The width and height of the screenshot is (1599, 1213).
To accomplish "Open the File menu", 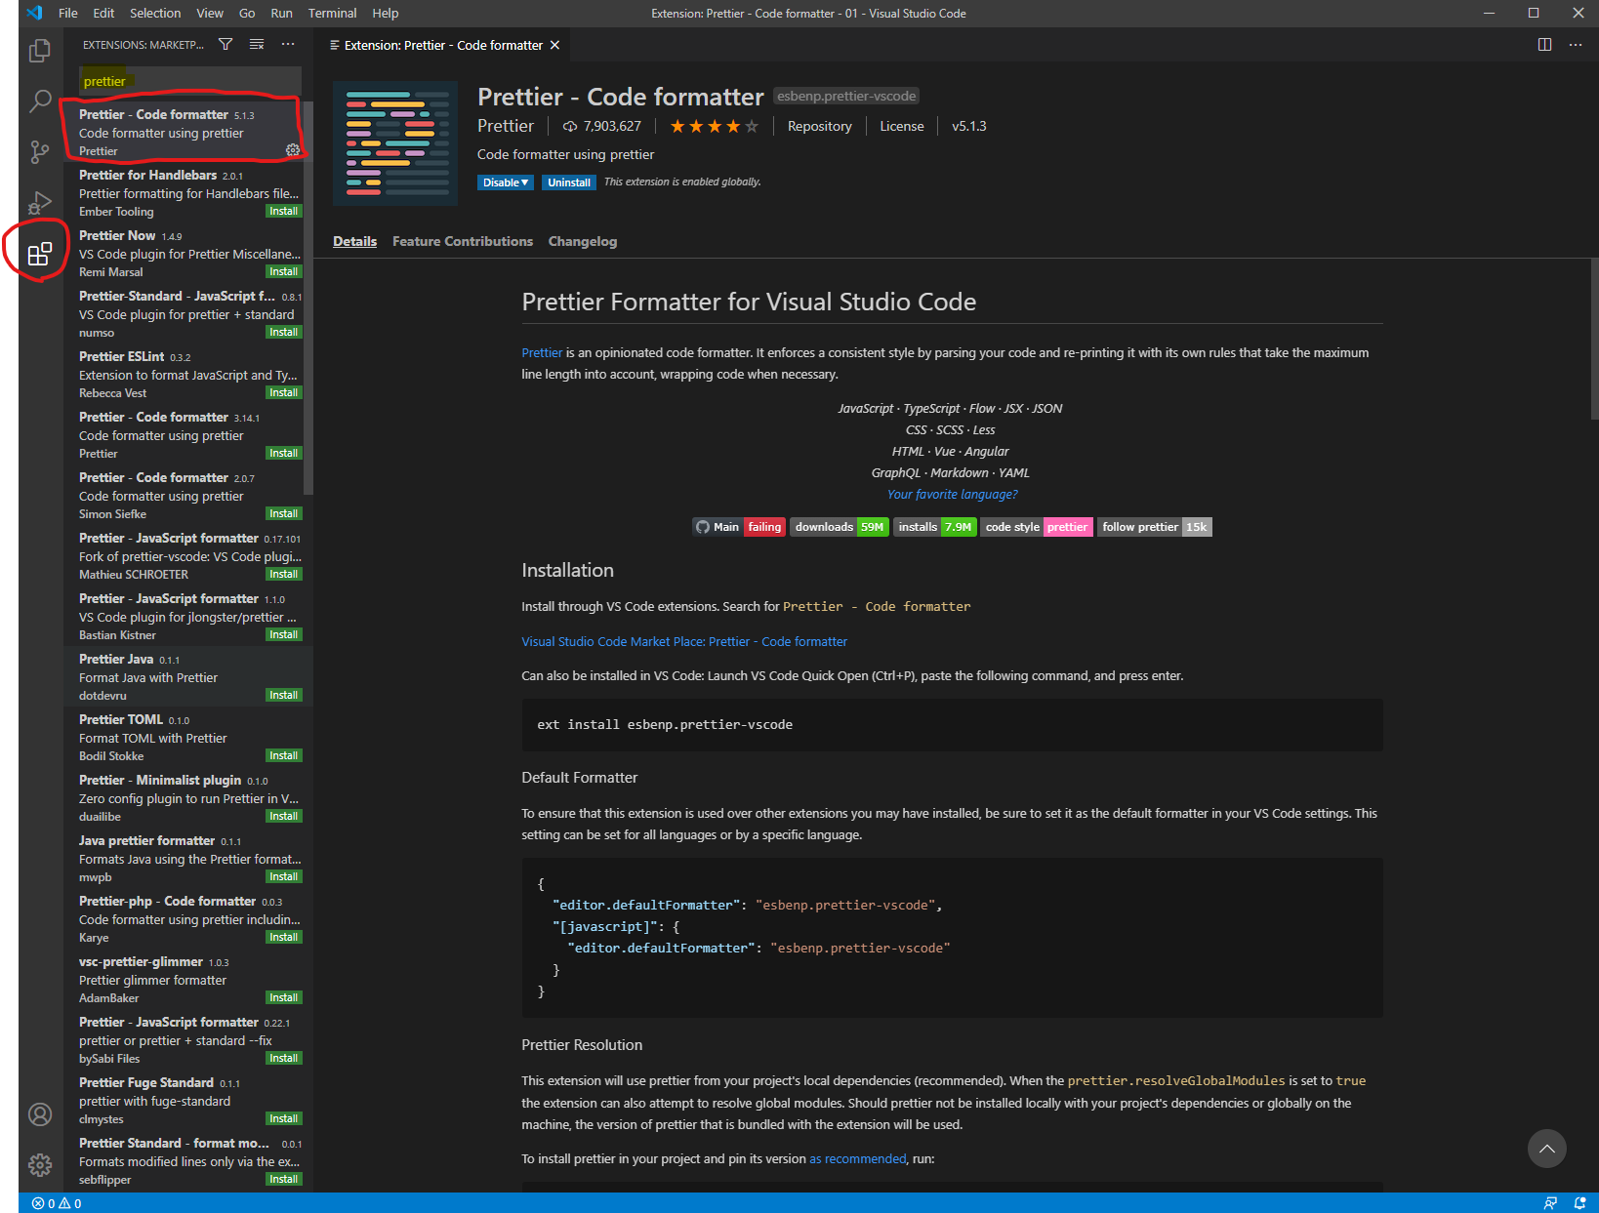I will (x=68, y=13).
